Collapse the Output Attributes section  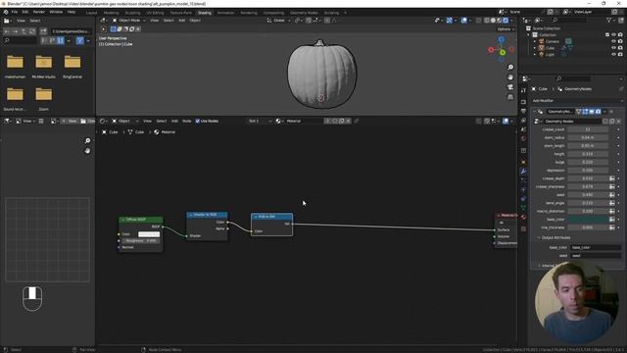coord(555,237)
